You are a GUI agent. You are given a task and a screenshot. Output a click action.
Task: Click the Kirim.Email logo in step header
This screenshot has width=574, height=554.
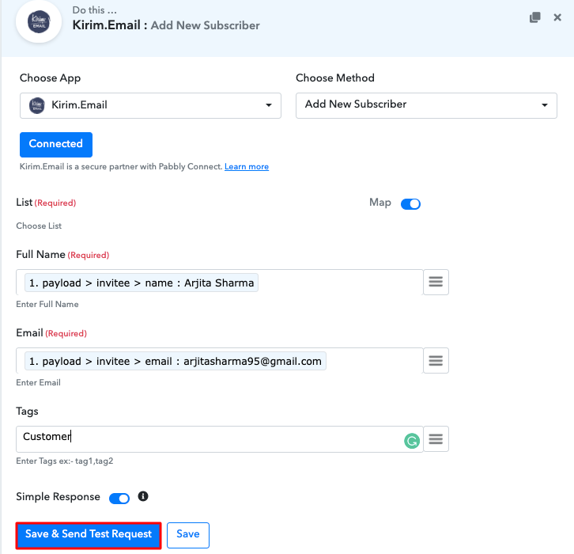pos(39,22)
